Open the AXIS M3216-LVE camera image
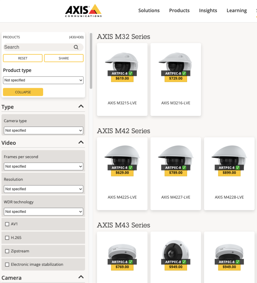Image resolution: width=257 pixels, height=283 pixels. 176,61
